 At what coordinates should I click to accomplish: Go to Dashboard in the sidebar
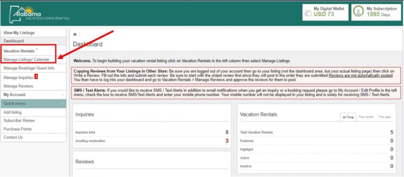point(14,41)
